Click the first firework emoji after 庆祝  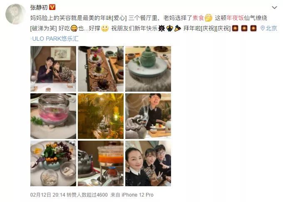coord(235,28)
